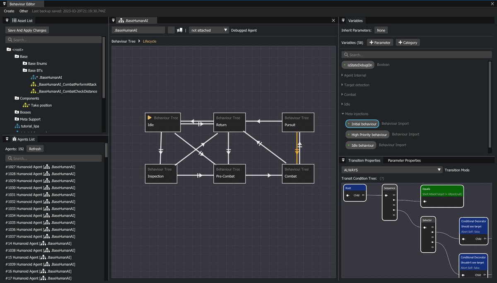Open the .BaseHumanAI editor panel options arrow
Screen dimensions: 497x283
[x=113, y=20]
